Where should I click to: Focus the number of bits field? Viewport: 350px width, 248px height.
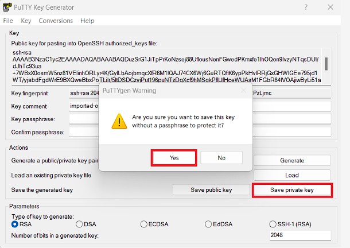point(300,235)
